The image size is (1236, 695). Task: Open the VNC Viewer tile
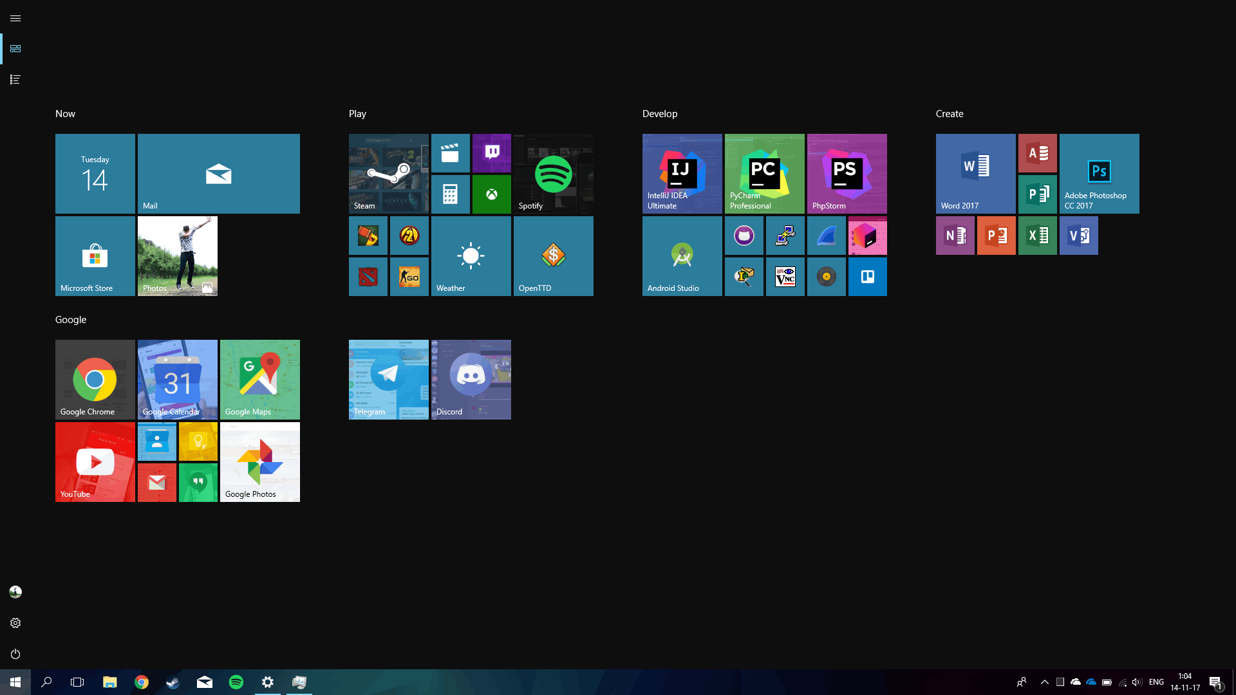click(x=785, y=277)
